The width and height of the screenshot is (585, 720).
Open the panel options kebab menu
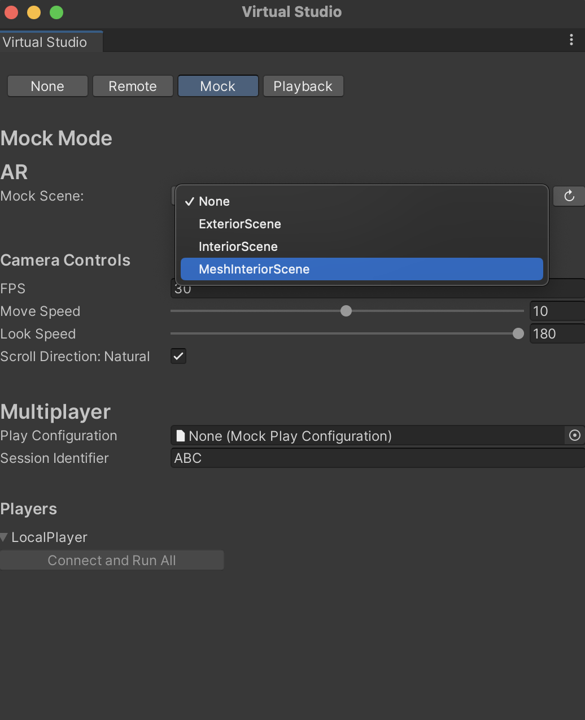pyautogui.click(x=571, y=40)
